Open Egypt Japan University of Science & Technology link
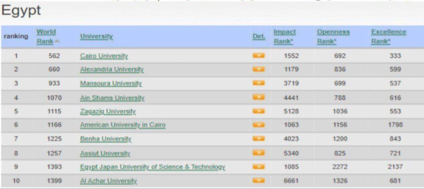 pyautogui.click(x=152, y=167)
